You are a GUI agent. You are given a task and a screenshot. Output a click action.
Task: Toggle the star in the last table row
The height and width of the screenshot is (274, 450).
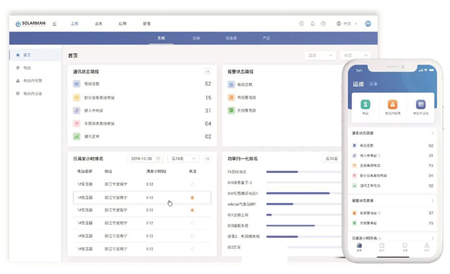pyautogui.click(x=192, y=249)
